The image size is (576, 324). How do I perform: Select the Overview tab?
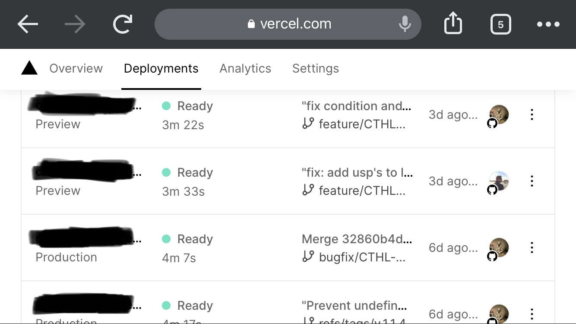click(x=76, y=68)
